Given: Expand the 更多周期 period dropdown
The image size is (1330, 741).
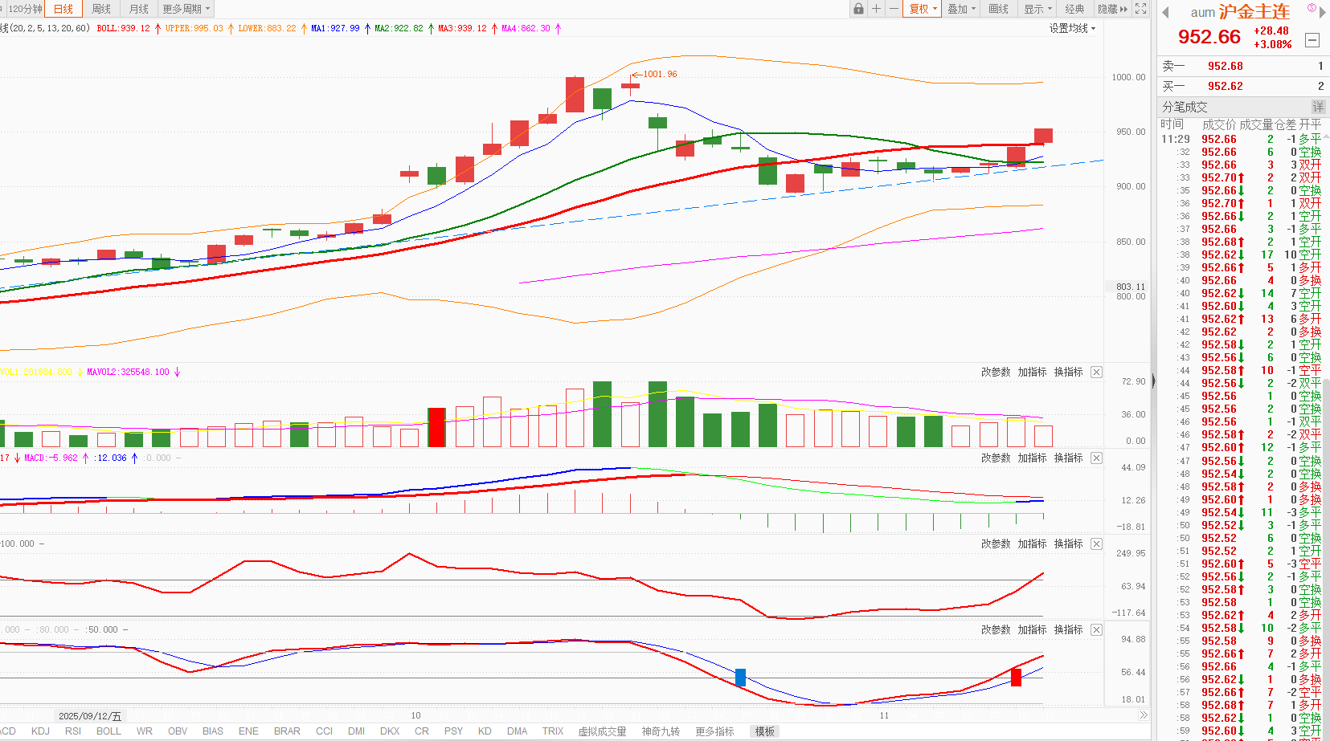Looking at the screenshot, I should 186,9.
